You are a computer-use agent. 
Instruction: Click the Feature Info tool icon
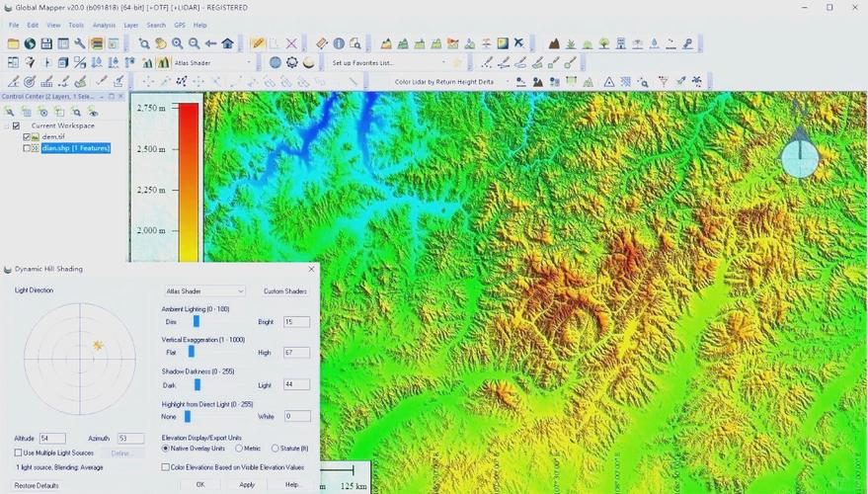coord(339,43)
